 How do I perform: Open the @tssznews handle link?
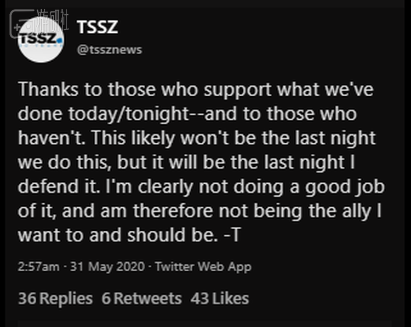click(109, 50)
